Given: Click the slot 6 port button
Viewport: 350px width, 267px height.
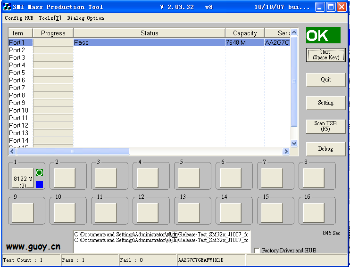Looking at the screenshot, I should 231,178.
